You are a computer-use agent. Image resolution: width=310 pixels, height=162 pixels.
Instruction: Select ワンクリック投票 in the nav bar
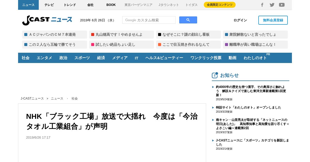[206, 58]
